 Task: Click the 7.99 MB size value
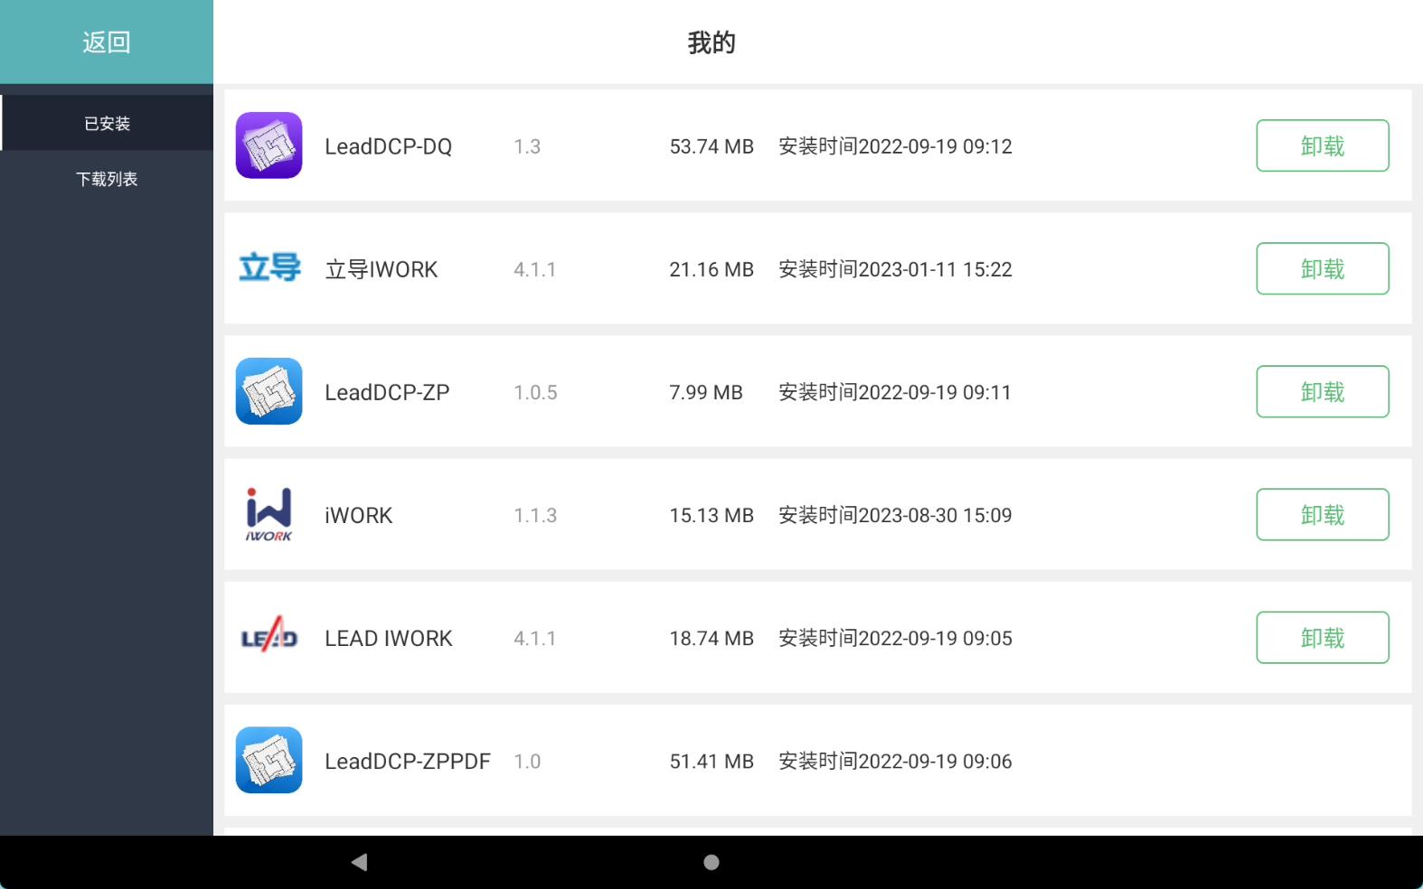(706, 392)
